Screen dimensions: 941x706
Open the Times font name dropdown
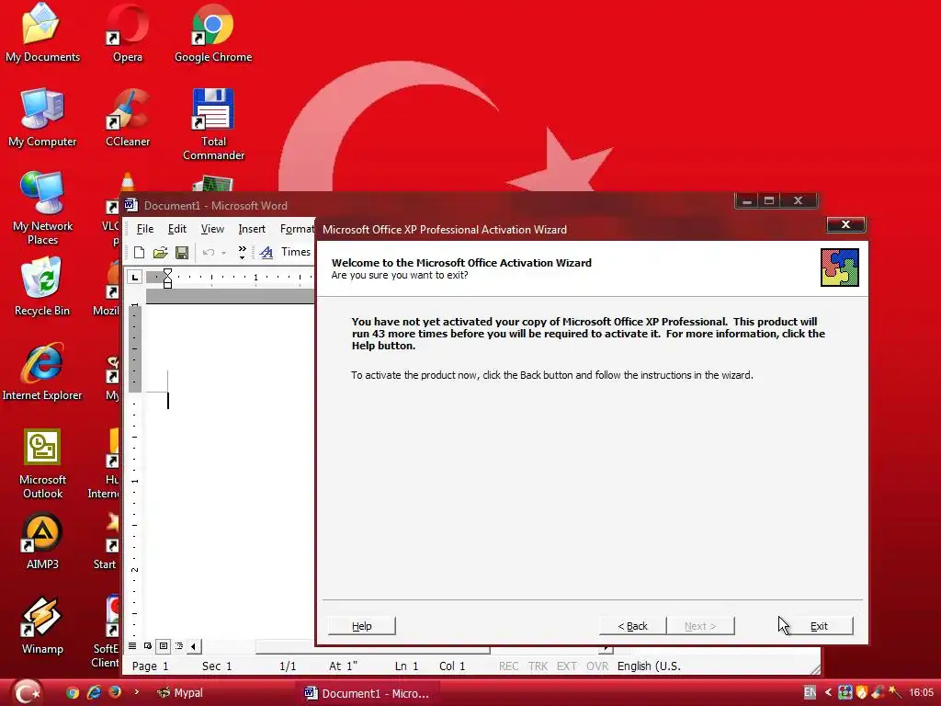coord(296,252)
